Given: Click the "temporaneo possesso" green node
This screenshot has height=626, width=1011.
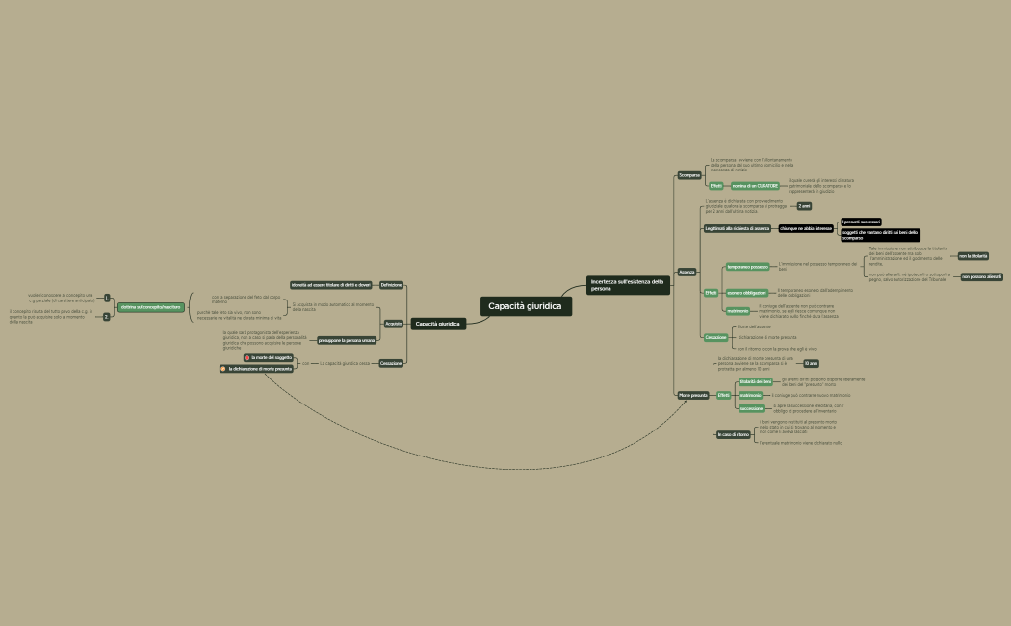Looking at the screenshot, I should click(x=749, y=267).
